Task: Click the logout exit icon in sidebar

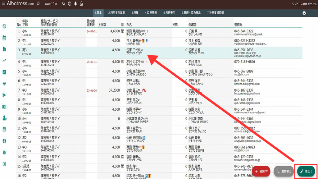Action: 4,164
